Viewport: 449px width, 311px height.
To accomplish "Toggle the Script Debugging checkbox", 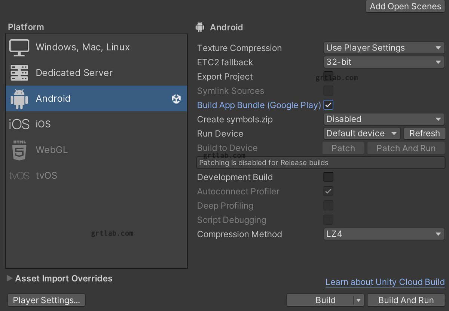I will [328, 219].
